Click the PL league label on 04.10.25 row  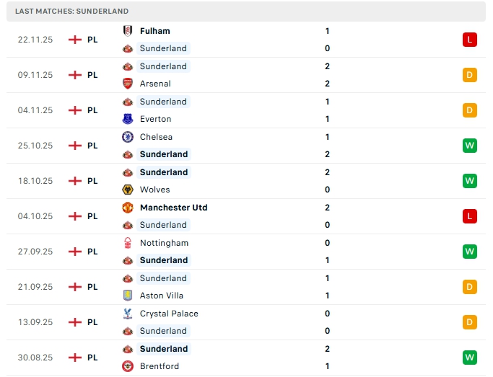(92, 216)
